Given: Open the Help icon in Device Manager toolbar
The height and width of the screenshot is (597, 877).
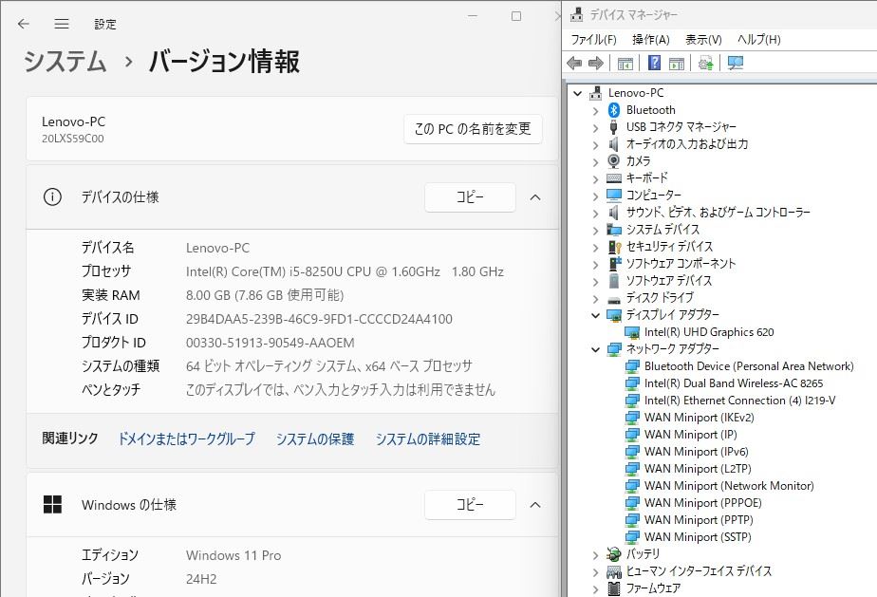Looking at the screenshot, I should [x=654, y=63].
